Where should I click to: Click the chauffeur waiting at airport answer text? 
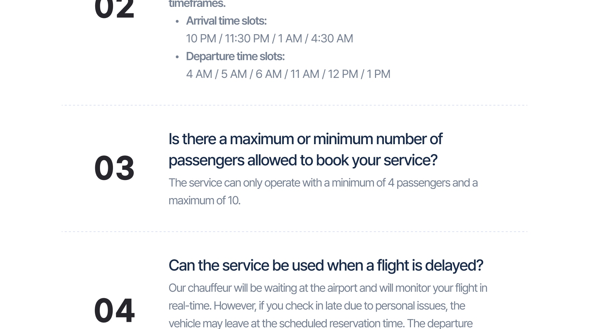(328, 305)
